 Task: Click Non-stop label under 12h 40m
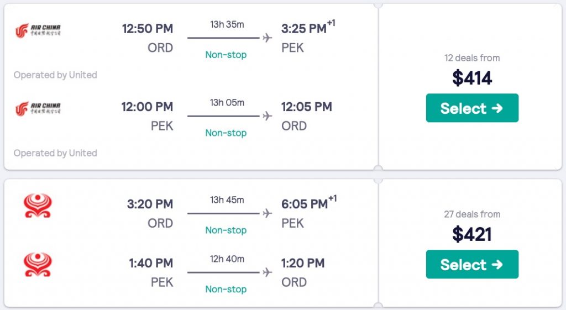pyautogui.click(x=226, y=289)
